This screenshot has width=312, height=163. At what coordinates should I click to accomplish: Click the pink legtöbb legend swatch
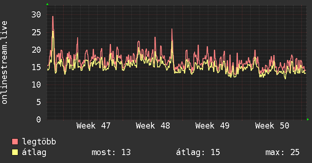click(15, 142)
